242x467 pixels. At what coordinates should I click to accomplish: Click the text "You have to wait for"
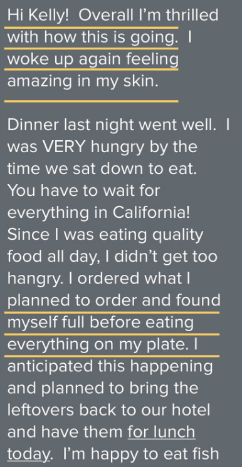(x=83, y=190)
